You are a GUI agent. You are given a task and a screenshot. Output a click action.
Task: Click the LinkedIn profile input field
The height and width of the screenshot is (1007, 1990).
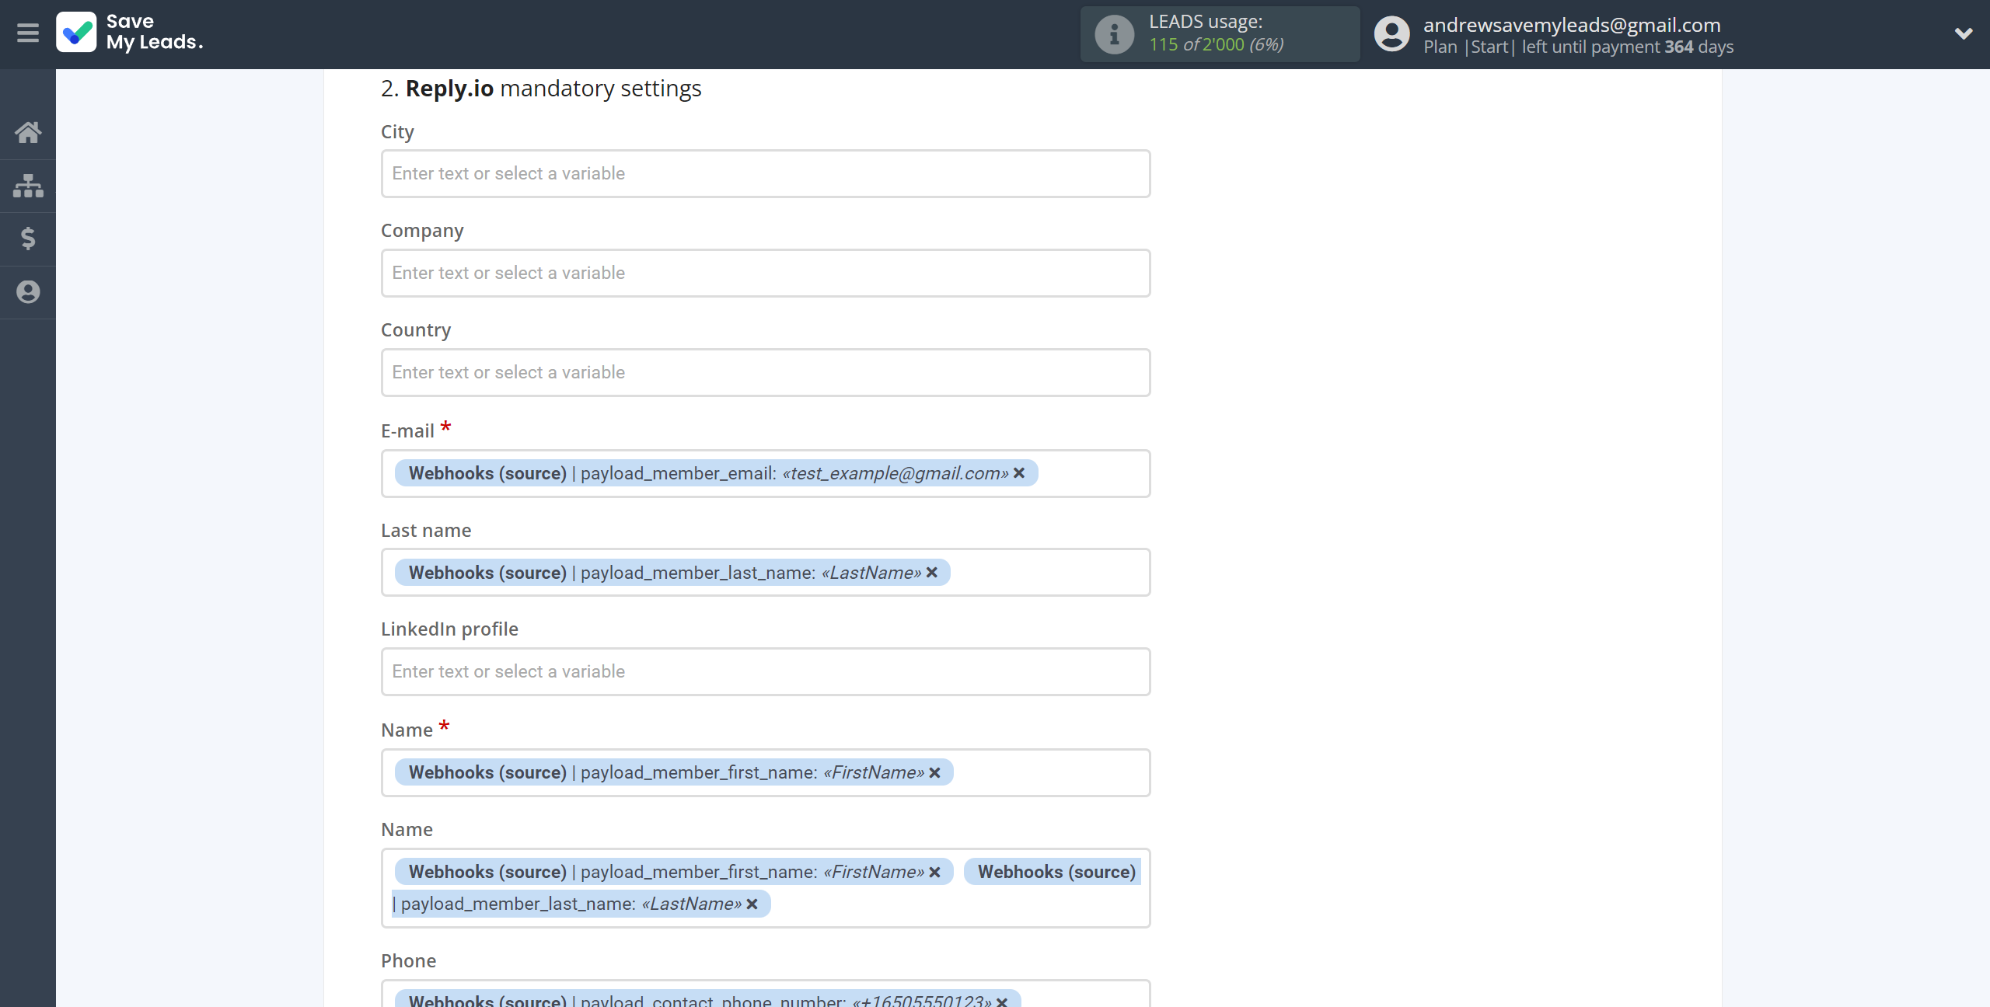[766, 671]
